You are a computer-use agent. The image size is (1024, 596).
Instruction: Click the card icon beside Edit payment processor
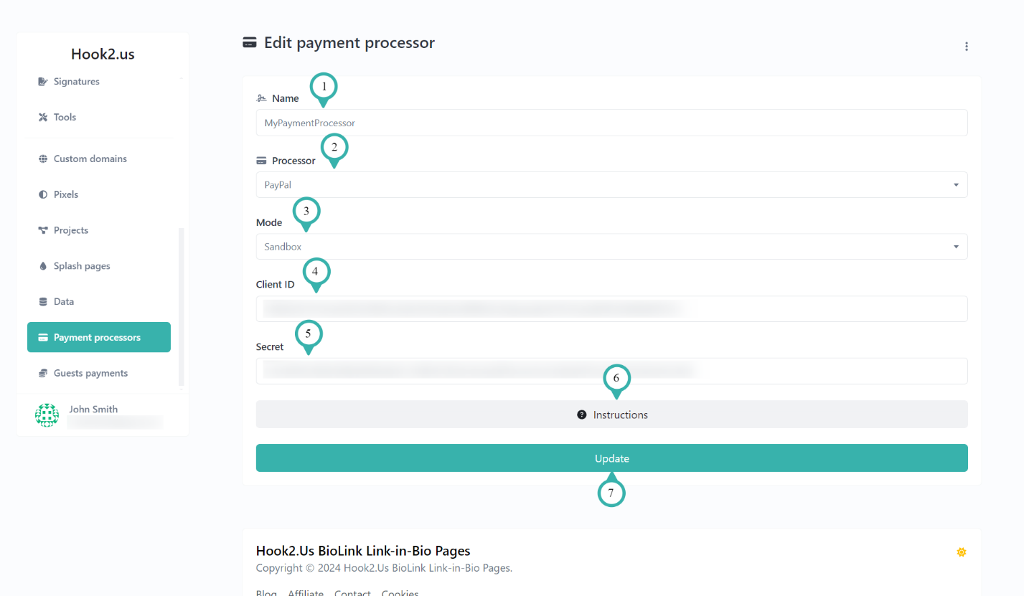coord(249,42)
